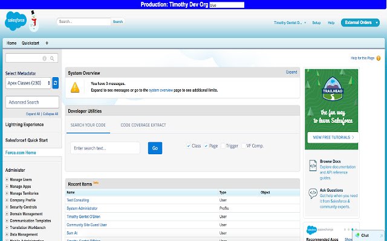
Task: Click the magnifier icon in sidebar search
Action: click(52, 58)
